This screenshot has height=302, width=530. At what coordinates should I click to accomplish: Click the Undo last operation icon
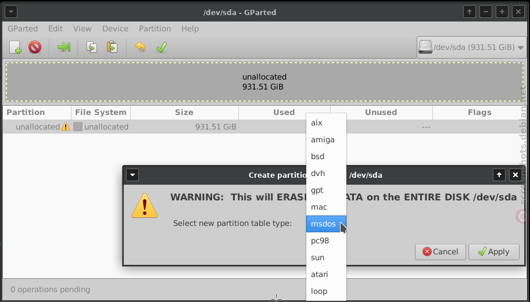[x=140, y=47]
